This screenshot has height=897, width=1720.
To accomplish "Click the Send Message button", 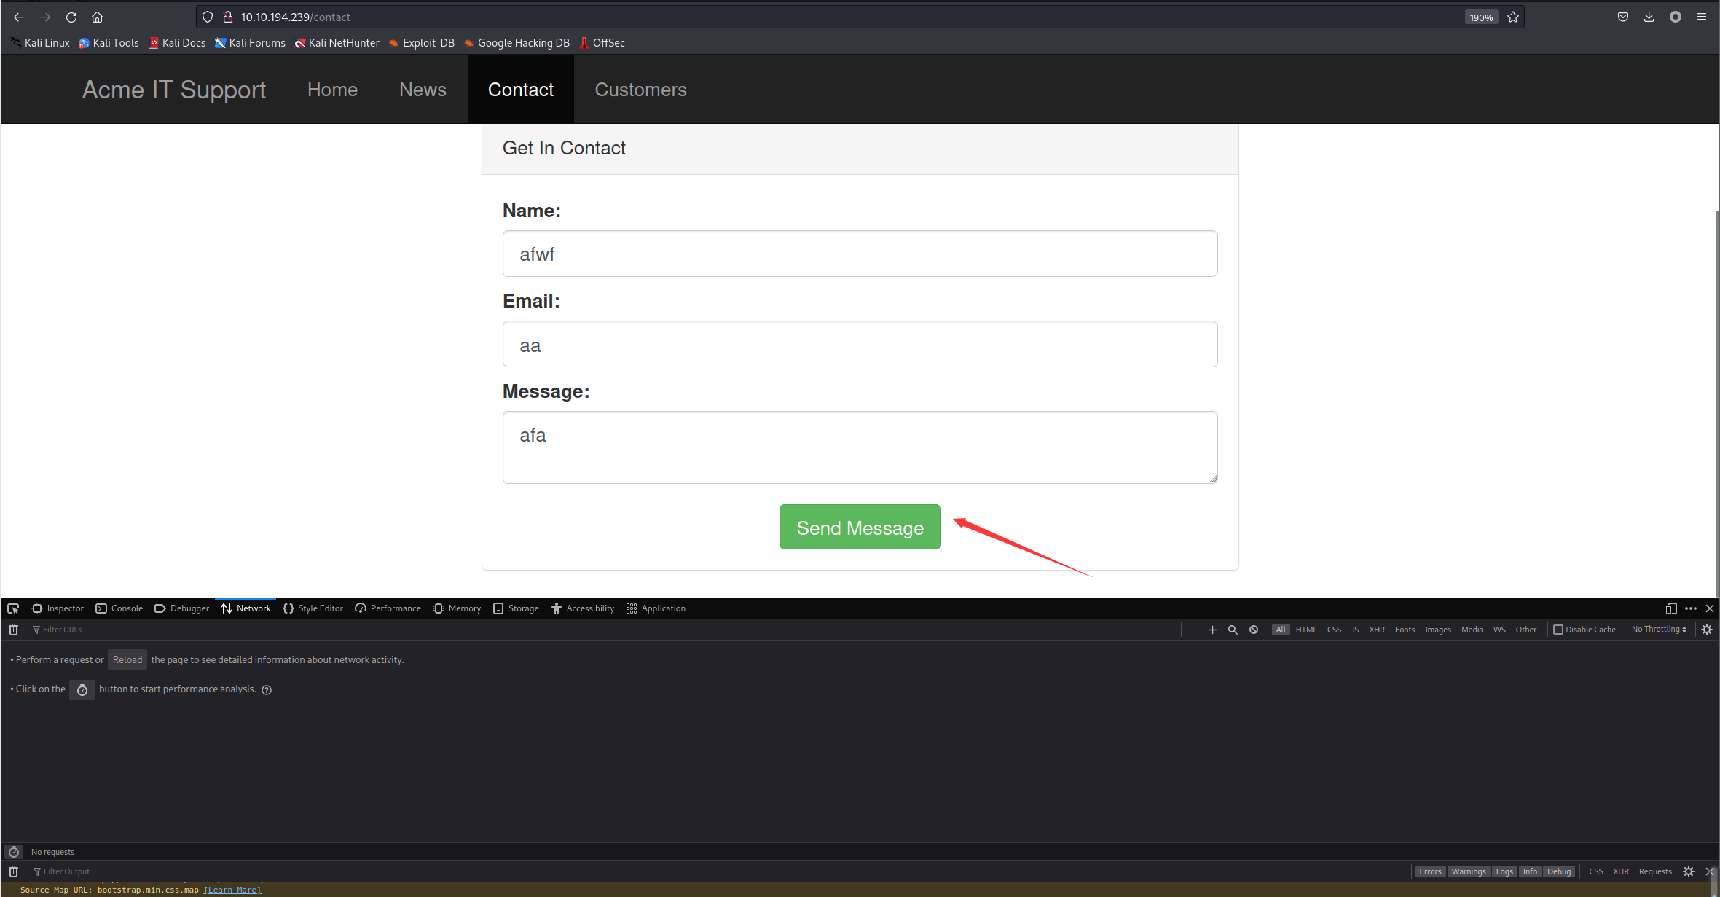I will pos(860,528).
